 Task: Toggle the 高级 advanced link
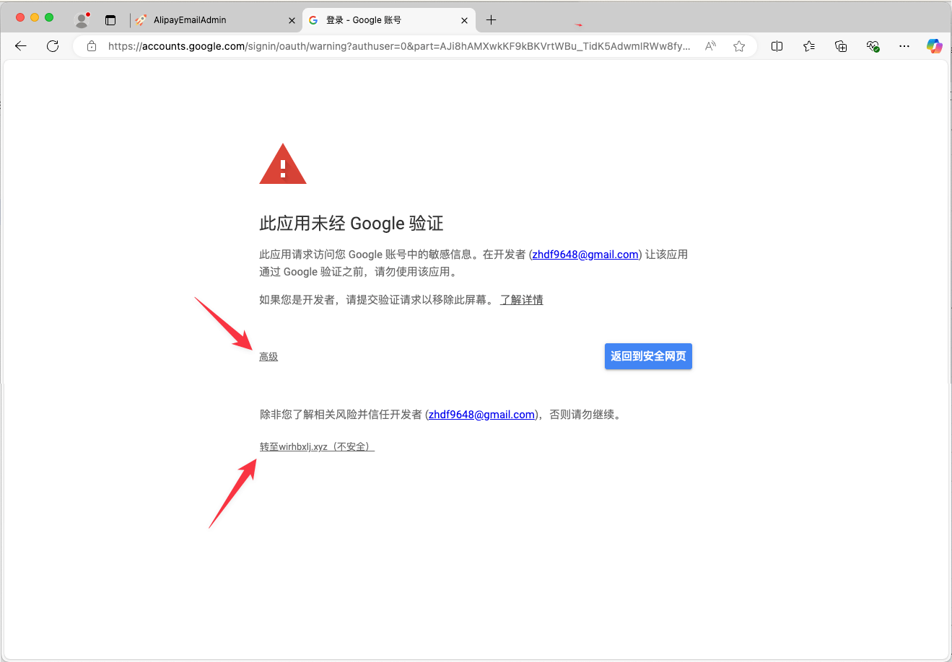[268, 356]
